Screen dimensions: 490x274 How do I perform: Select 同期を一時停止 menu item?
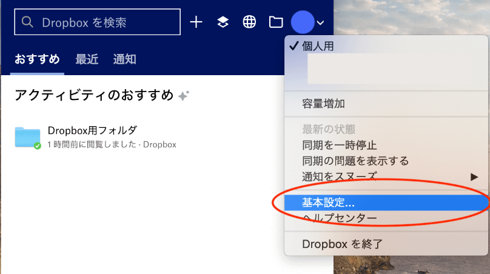pos(386,145)
